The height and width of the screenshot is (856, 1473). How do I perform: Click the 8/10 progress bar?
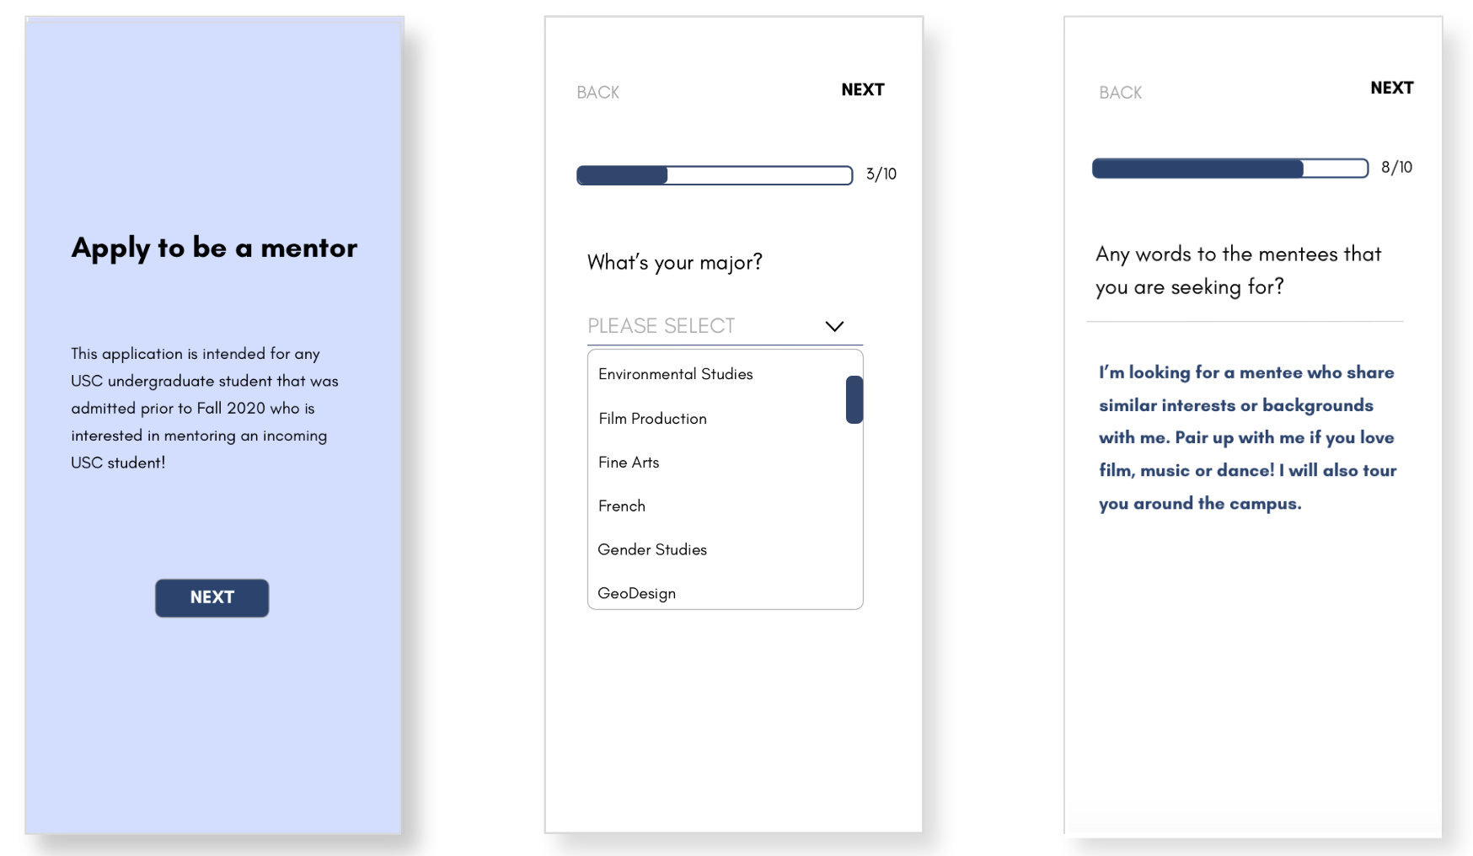pos(1230,169)
